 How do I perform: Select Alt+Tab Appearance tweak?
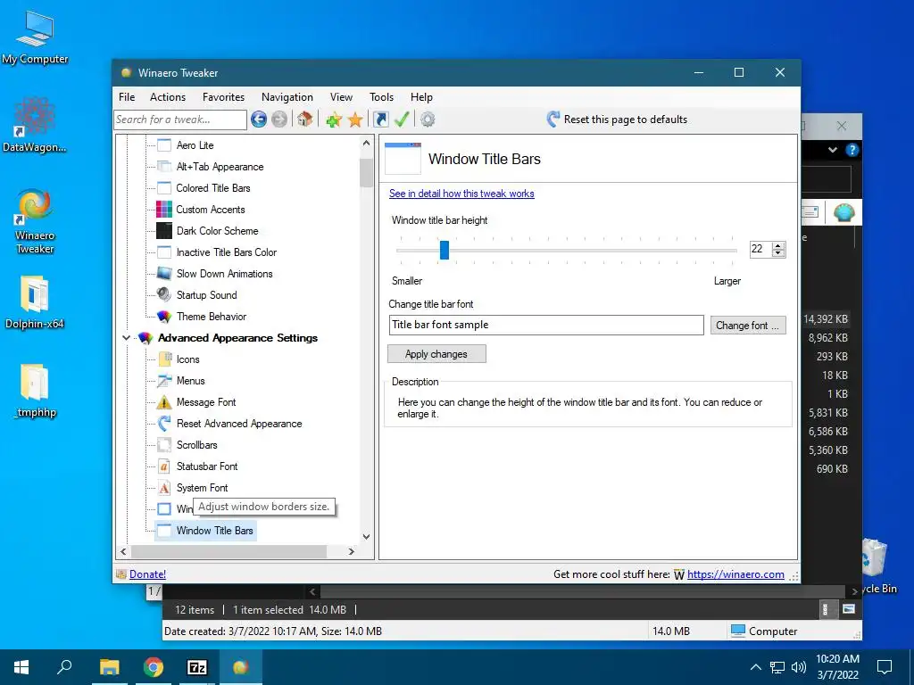coord(220,167)
